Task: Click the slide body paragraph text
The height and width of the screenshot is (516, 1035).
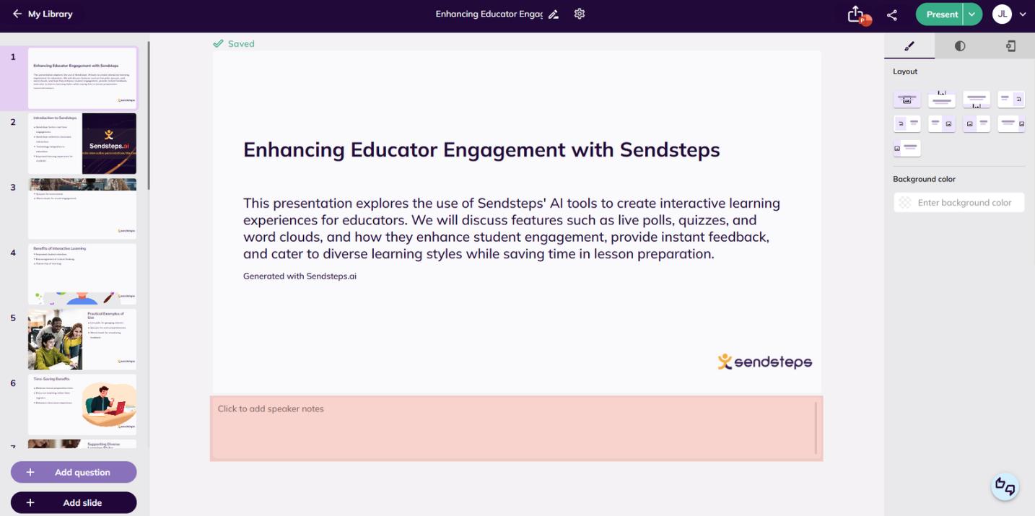Action: click(x=512, y=229)
